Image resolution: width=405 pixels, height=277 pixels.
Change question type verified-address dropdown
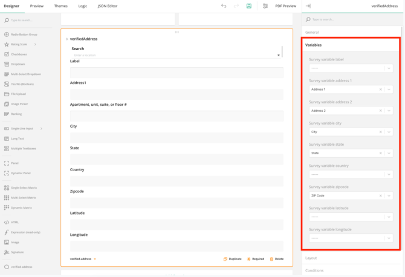(x=83, y=259)
